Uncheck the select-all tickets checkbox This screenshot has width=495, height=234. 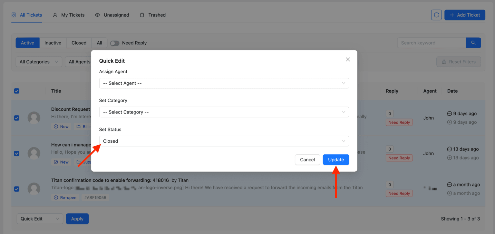[16, 91]
